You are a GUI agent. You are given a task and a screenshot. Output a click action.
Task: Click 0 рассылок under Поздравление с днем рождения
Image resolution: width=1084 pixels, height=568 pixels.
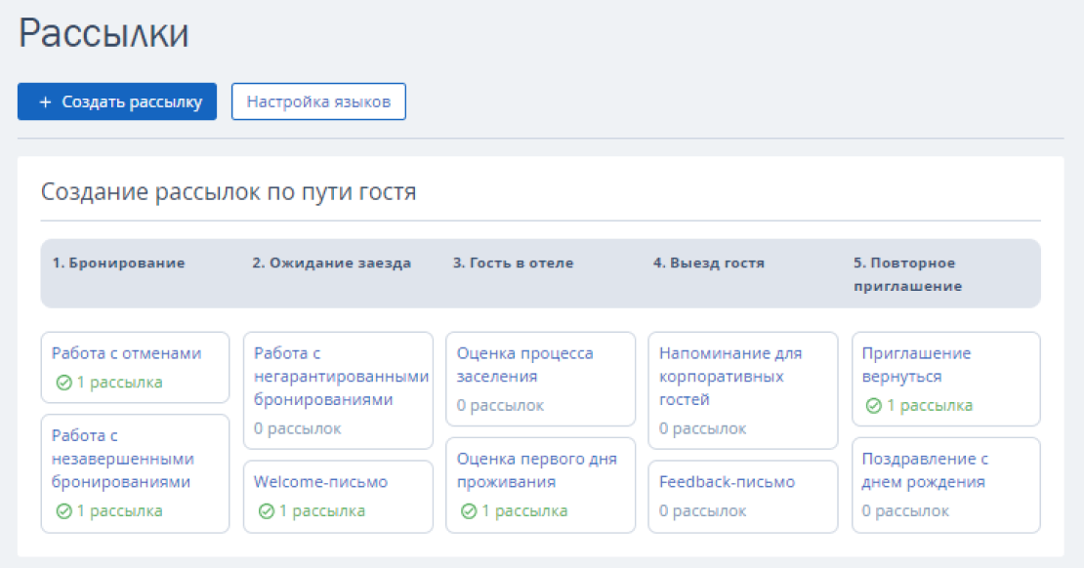[x=905, y=510]
